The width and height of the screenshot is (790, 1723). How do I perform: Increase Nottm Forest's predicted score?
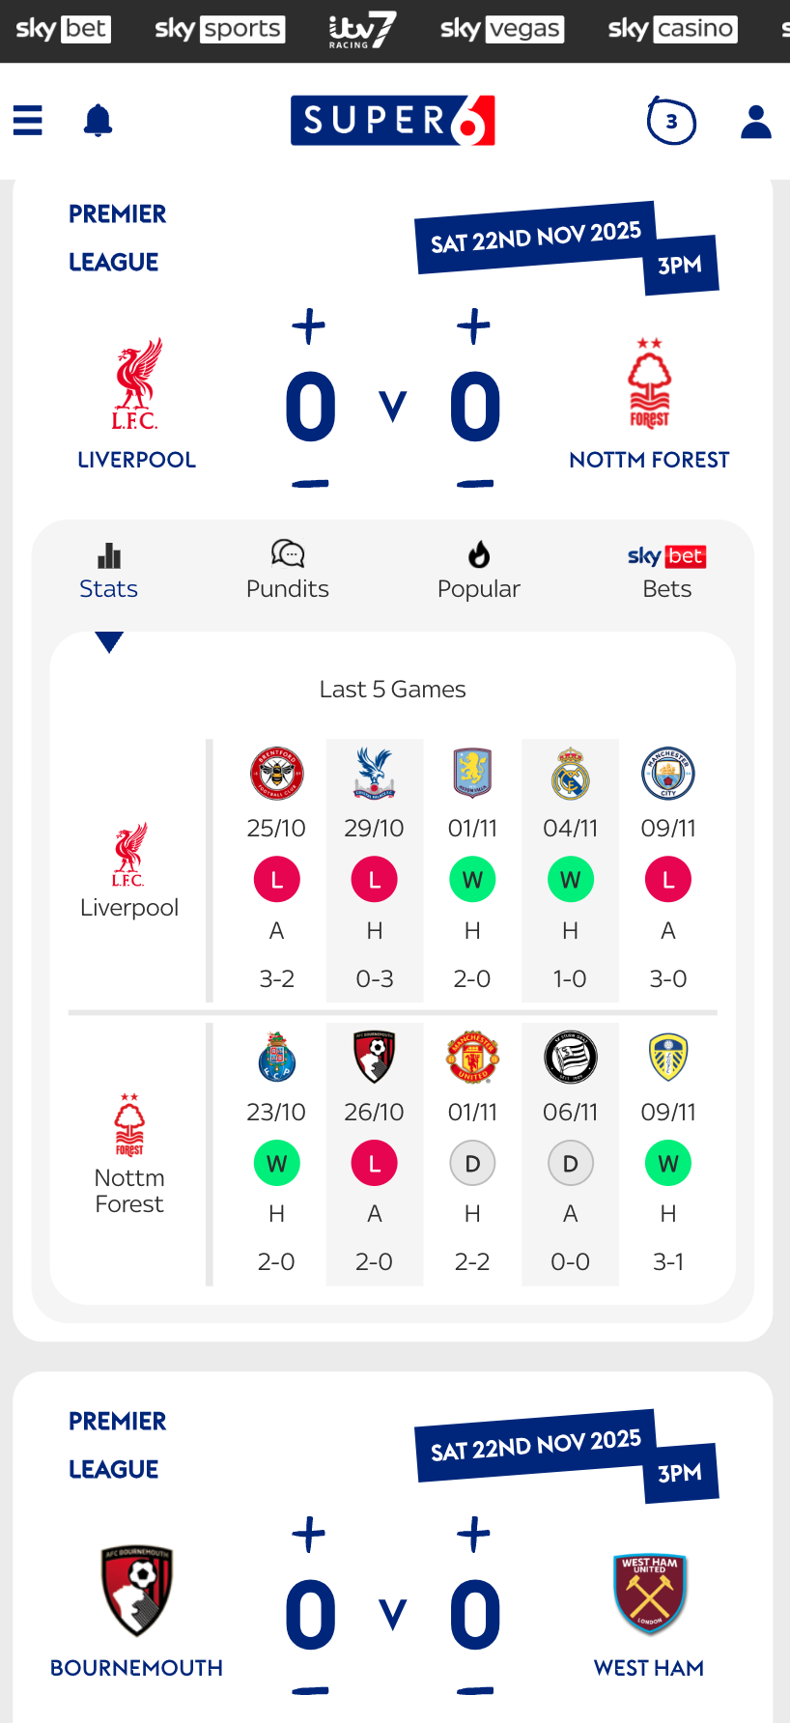tap(474, 326)
